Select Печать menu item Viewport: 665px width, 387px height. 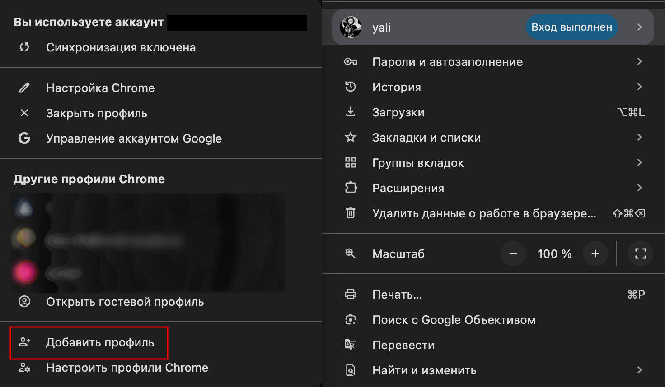point(493,295)
